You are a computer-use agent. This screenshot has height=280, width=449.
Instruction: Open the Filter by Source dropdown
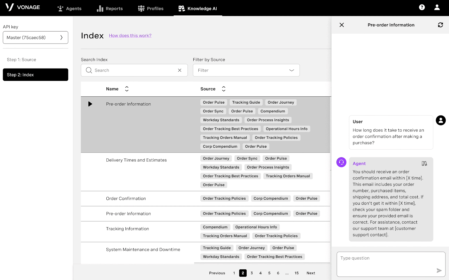pos(246,70)
